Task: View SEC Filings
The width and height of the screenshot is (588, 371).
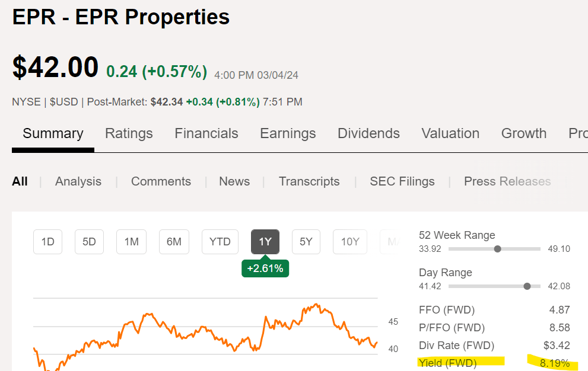Action: pos(402,181)
